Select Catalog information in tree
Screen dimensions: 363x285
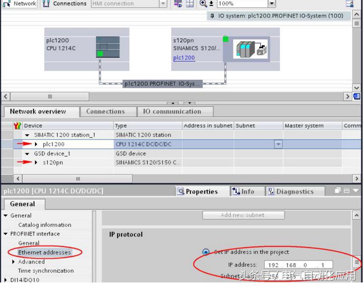[x=45, y=225]
